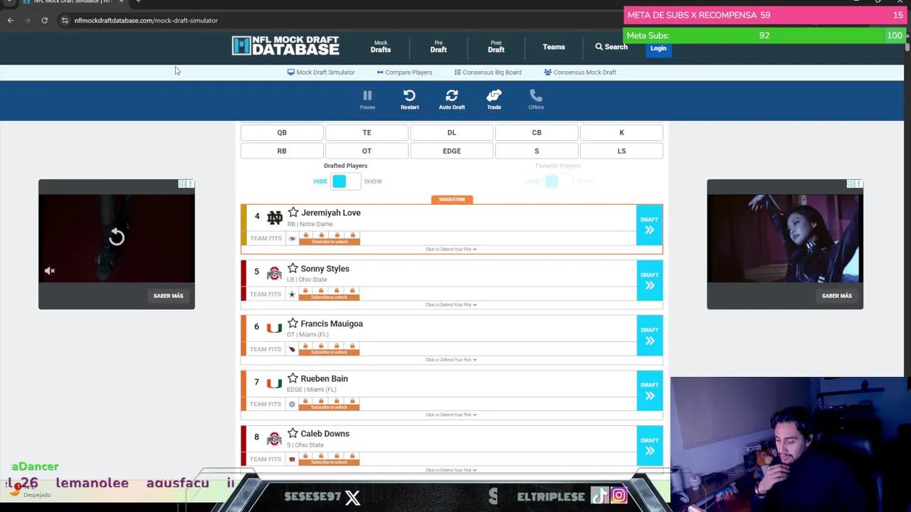Click the Login button
911x512 pixels.
[658, 48]
